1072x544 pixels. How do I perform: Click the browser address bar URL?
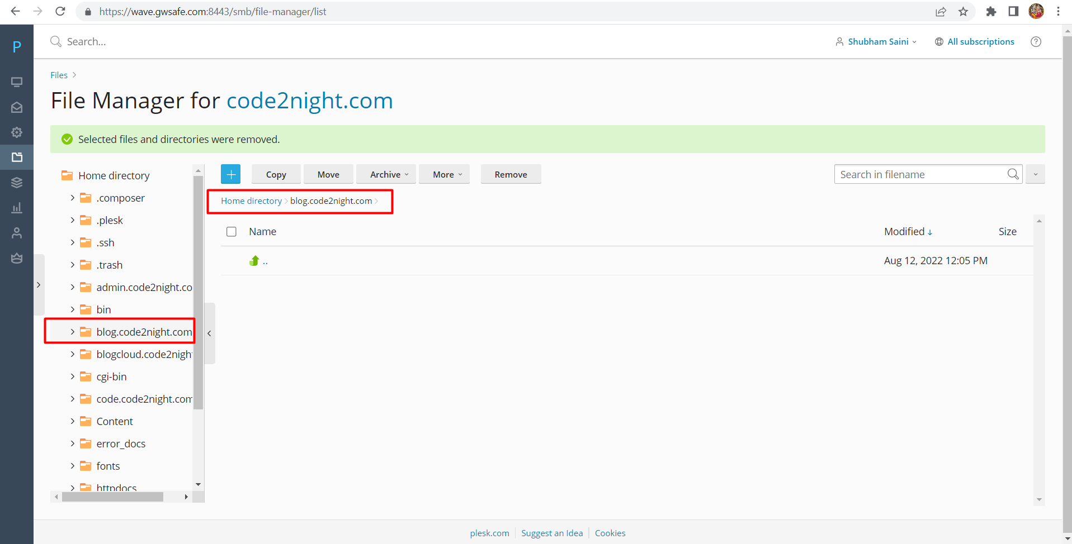coord(212,12)
